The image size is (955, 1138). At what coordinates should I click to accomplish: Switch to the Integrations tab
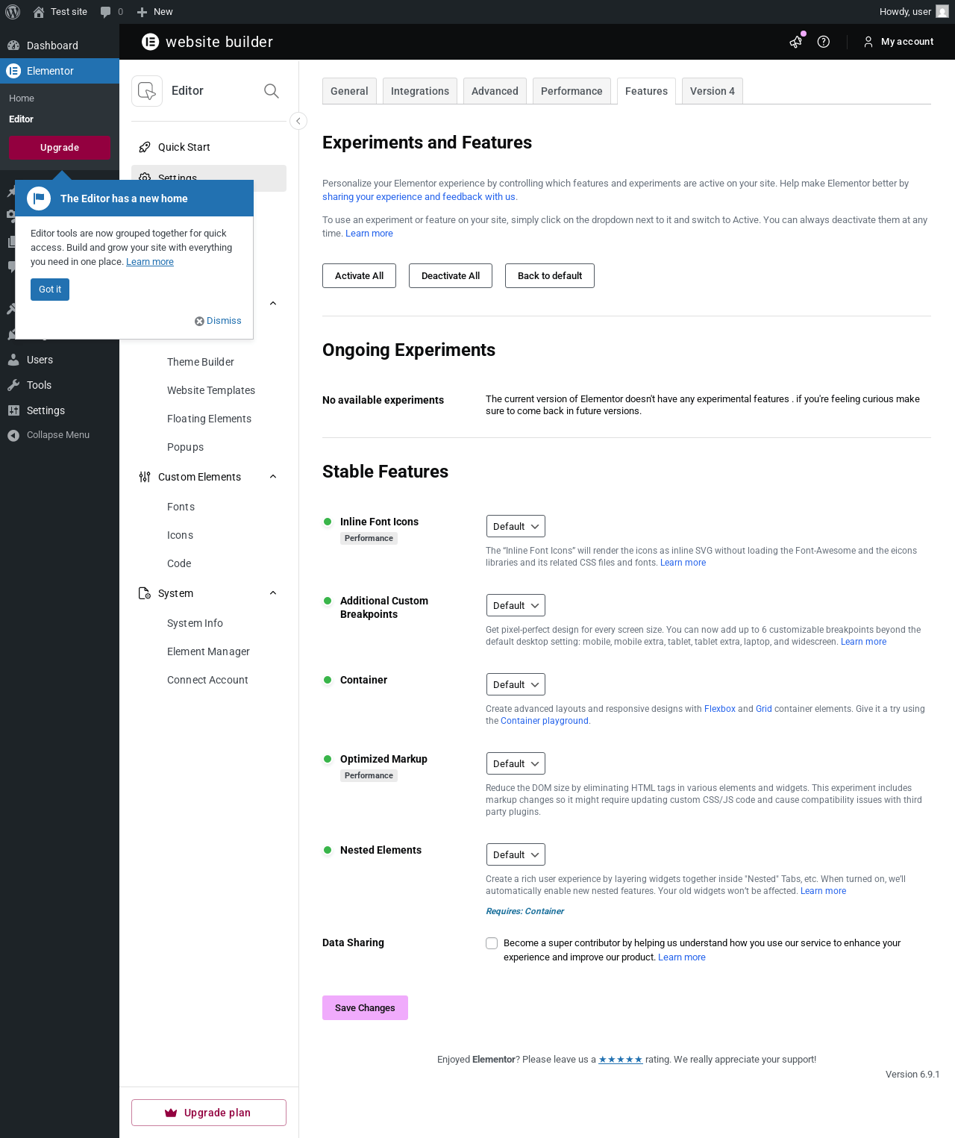click(x=420, y=91)
